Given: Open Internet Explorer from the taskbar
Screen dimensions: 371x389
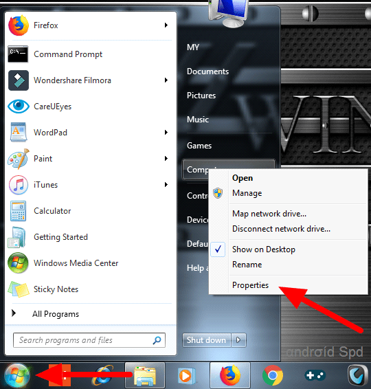Looking at the screenshot, I should [x=103, y=375].
